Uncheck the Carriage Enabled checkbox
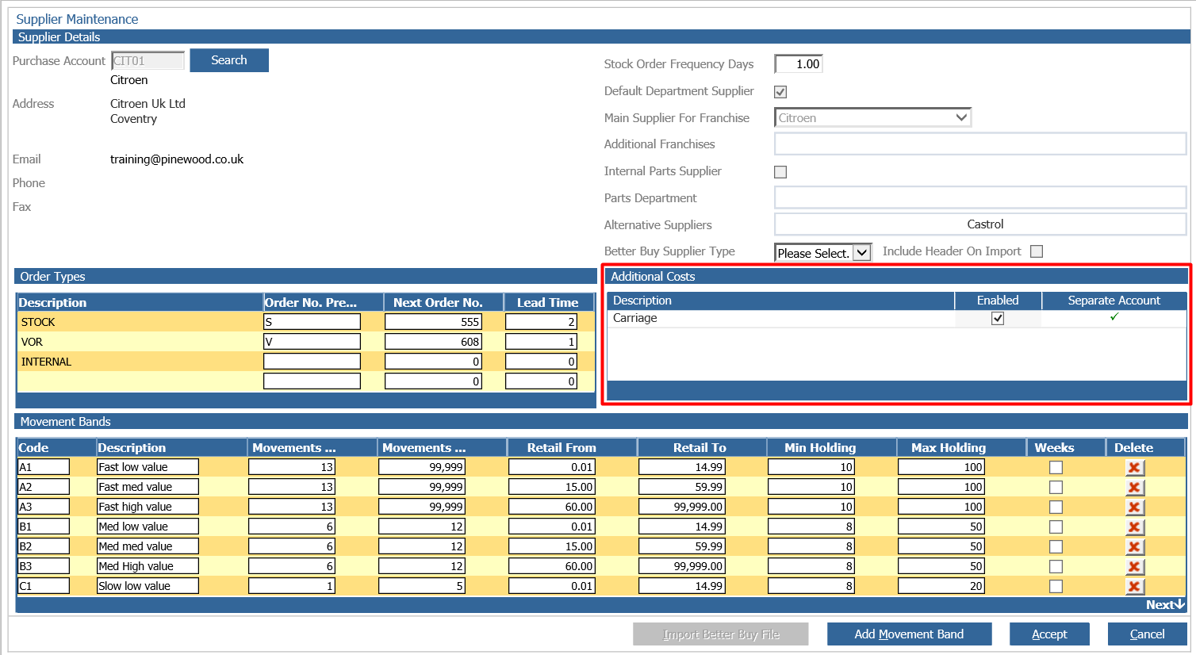 pos(998,318)
